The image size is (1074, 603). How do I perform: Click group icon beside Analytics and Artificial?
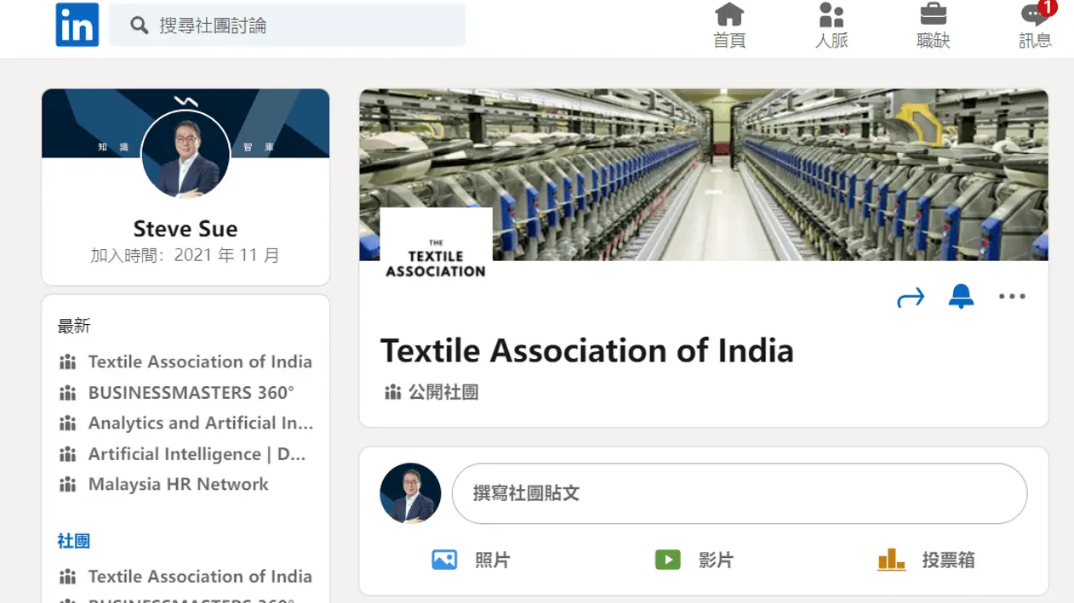pyautogui.click(x=68, y=424)
